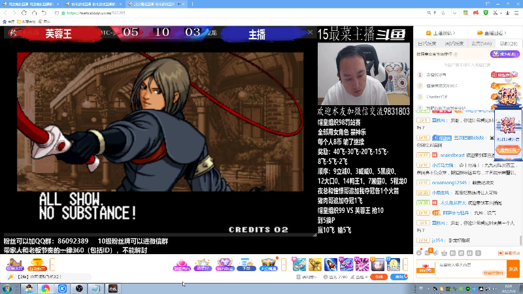Open the crown icon in the chat toolbar
Viewport: 523px width, 294px height.
pos(444,253)
